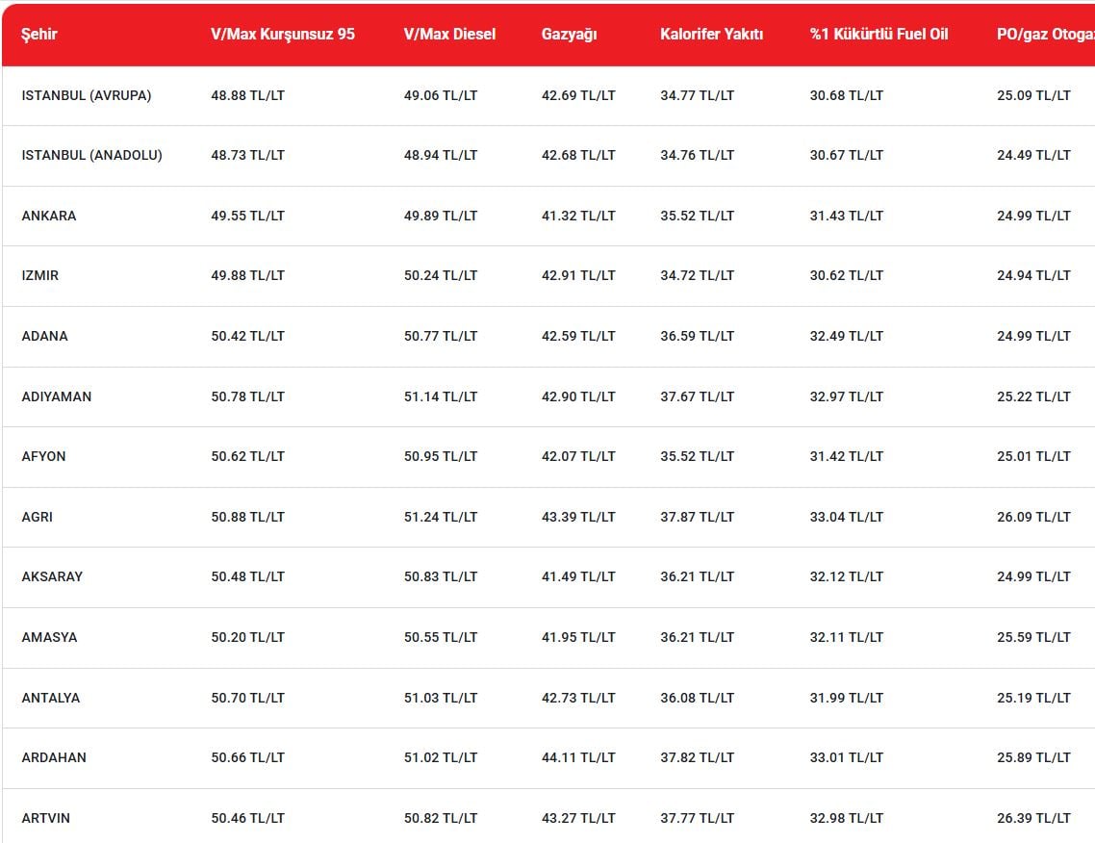Click Antalya's Fuel Oil price 31.99 TL/LT
Image resolution: width=1095 pixels, height=843 pixels.
(847, 698)
